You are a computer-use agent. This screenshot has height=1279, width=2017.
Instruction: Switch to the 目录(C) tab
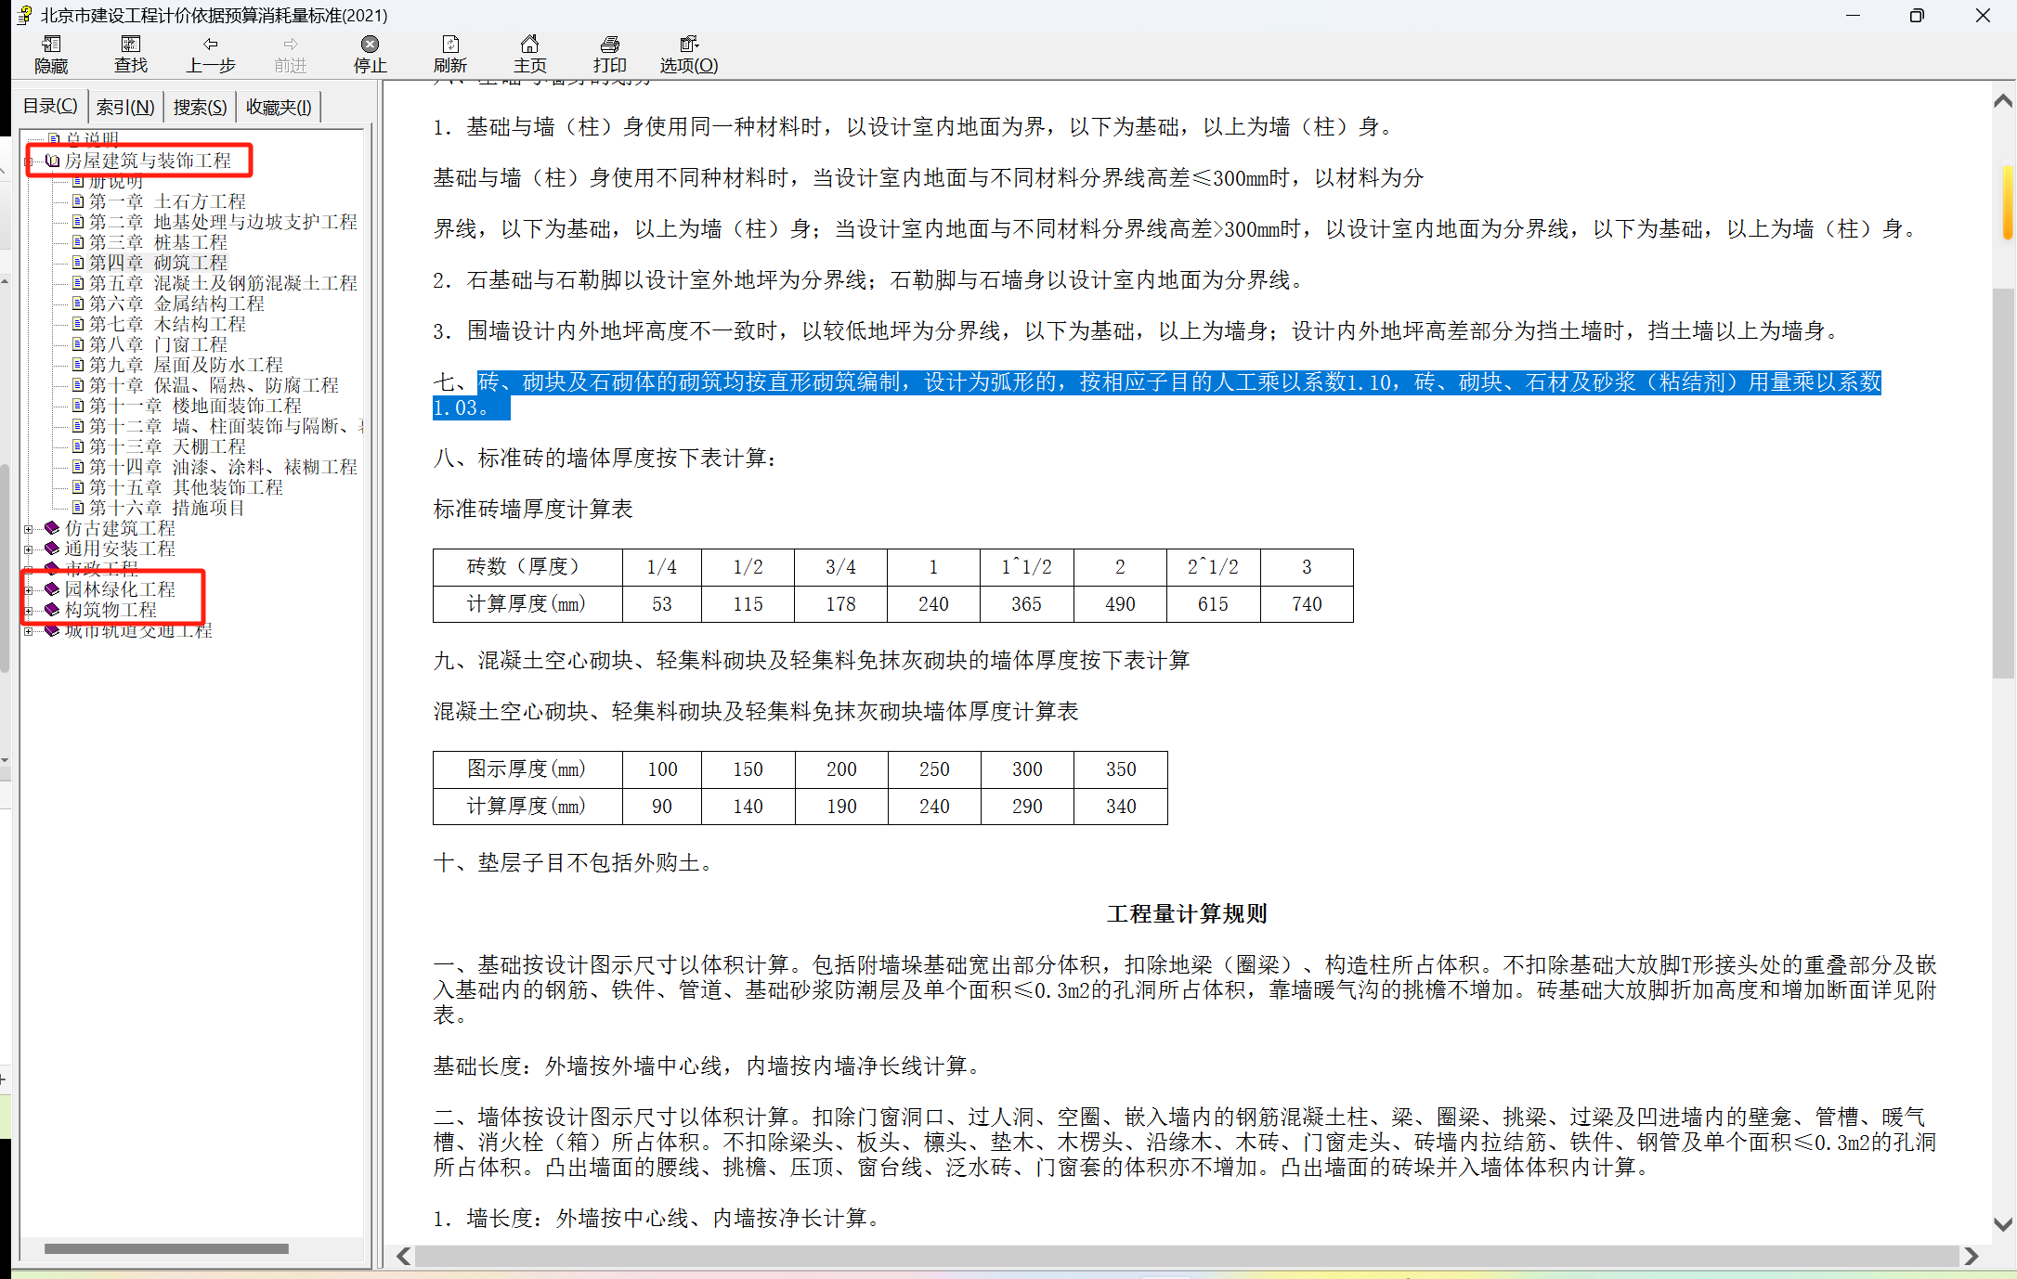pyautogui.click(x=50, y=107)
